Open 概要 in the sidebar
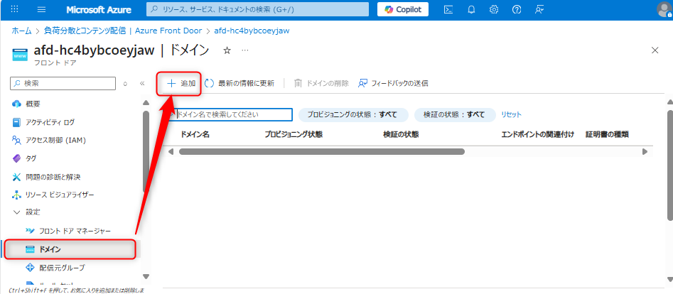Screen dimensions: 673x294 33,104
